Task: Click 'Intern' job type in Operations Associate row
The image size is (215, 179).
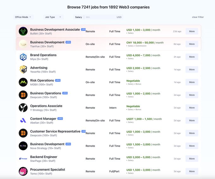Action: click(113, 108)
